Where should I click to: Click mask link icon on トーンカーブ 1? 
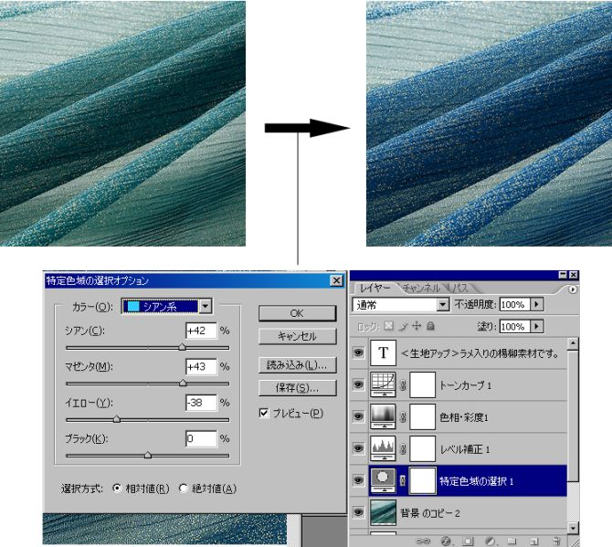[x=403, y=385]
